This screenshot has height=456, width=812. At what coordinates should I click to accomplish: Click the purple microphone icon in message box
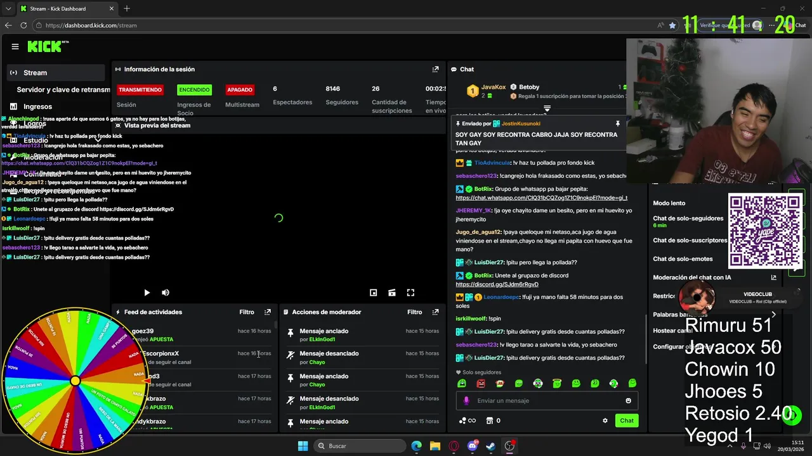tap(466, 400)
